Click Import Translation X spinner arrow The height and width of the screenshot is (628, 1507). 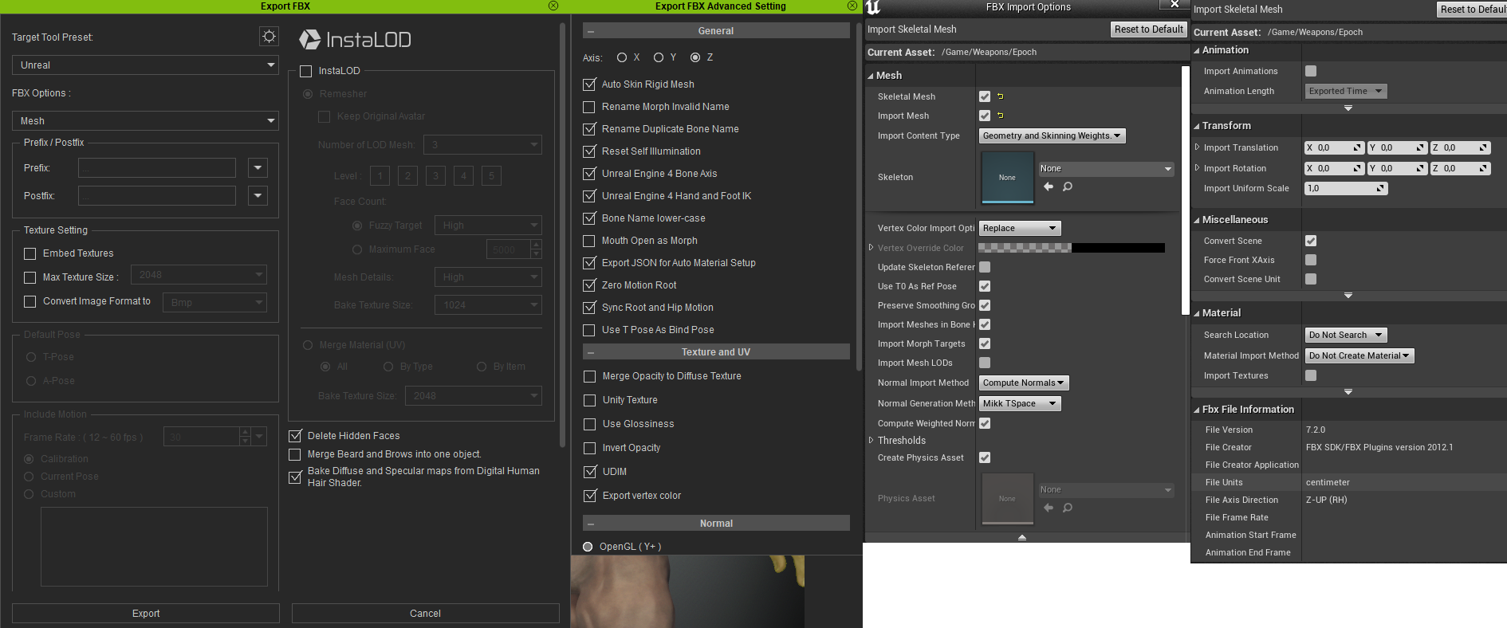click(1358, 147)
